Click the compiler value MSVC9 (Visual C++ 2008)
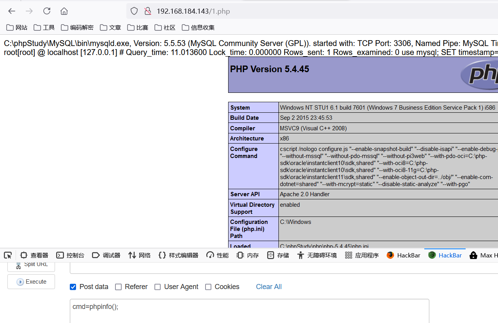This screenshot has width=498, height=323. coord(313,128)
